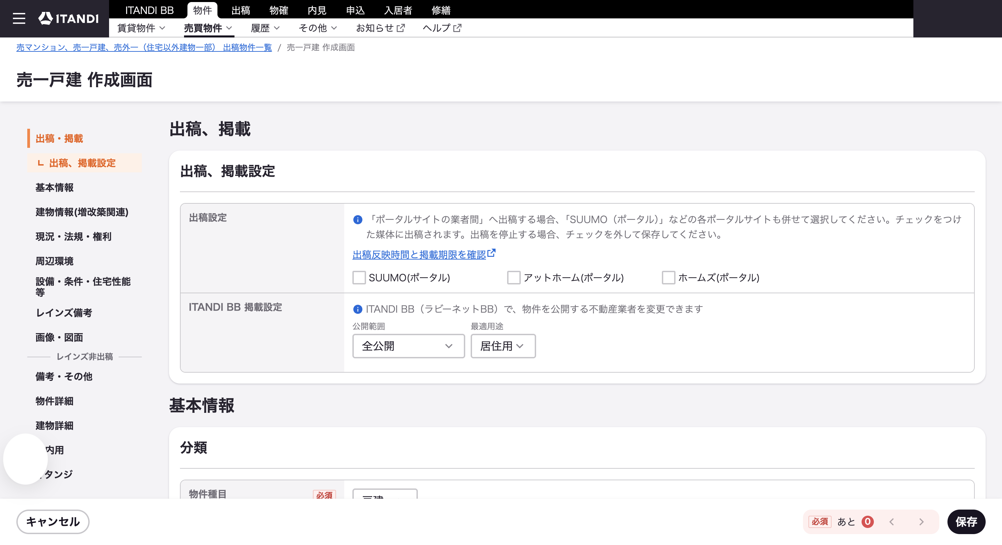
Task: Jump to 周辺環境 in sidebar
Action: coord(55,261)
